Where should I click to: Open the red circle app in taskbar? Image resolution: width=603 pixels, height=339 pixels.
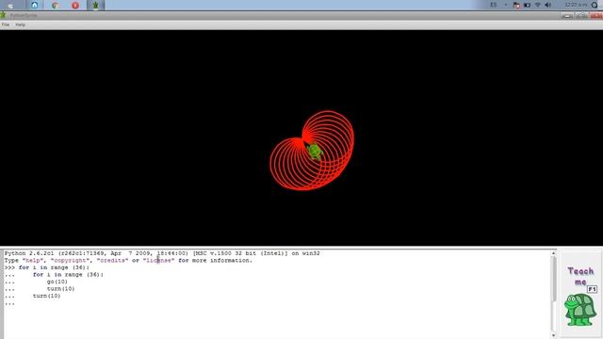point(75,5)
